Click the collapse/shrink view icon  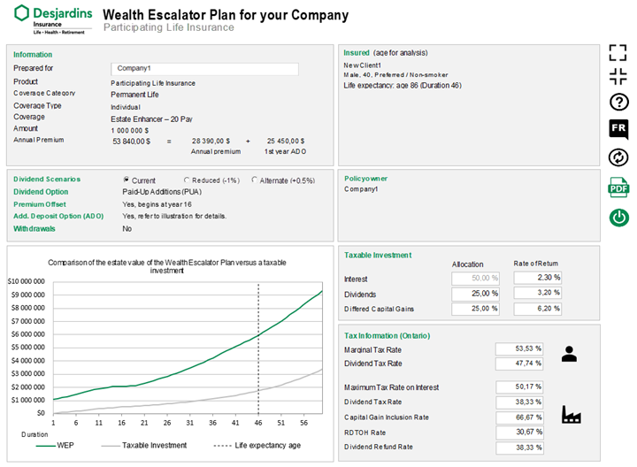(x=618, y=76)
